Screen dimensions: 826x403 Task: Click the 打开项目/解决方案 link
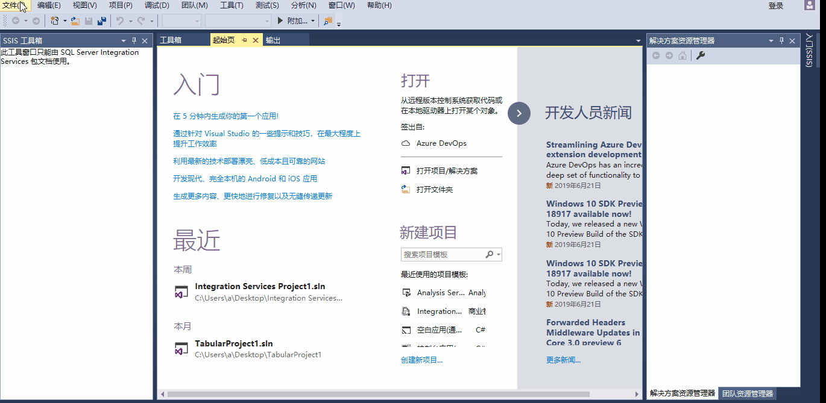coord(447,171)
